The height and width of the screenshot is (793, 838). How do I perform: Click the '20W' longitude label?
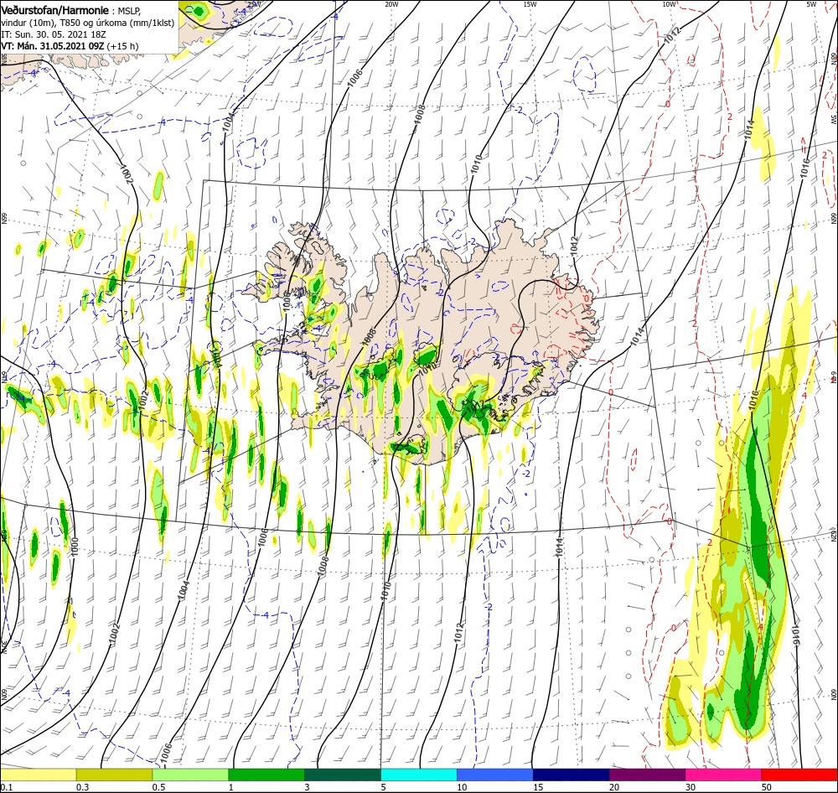pos(391,4)
